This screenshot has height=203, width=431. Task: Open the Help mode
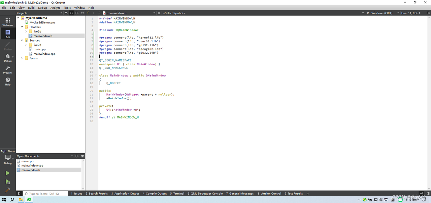8,82
